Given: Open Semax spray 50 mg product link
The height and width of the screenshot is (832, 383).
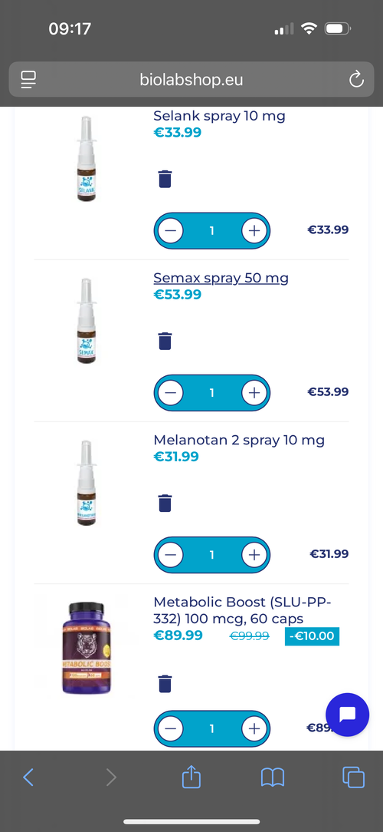Looking at the screenshot, I should point(221,278).
